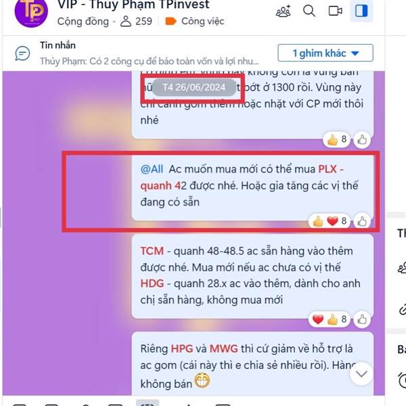Start a video call

click(336, 11)
